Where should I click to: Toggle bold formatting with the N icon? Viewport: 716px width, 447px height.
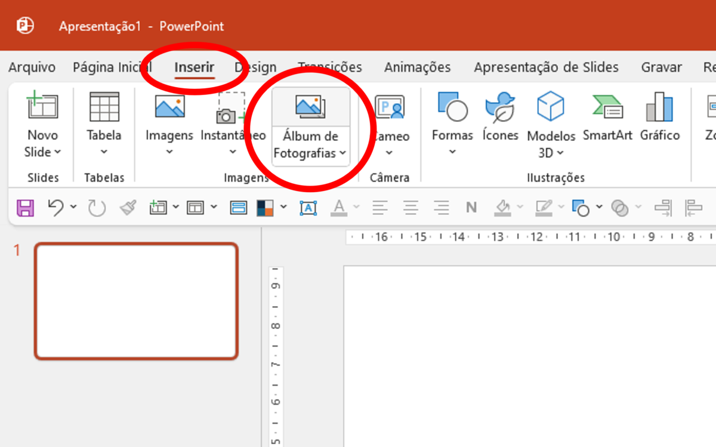(x=471, y=208)
